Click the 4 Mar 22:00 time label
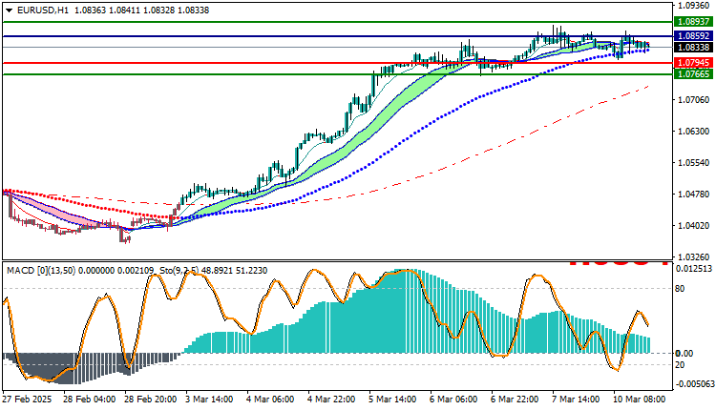Viewport: 716px width, 410px height. pos(331,400)
